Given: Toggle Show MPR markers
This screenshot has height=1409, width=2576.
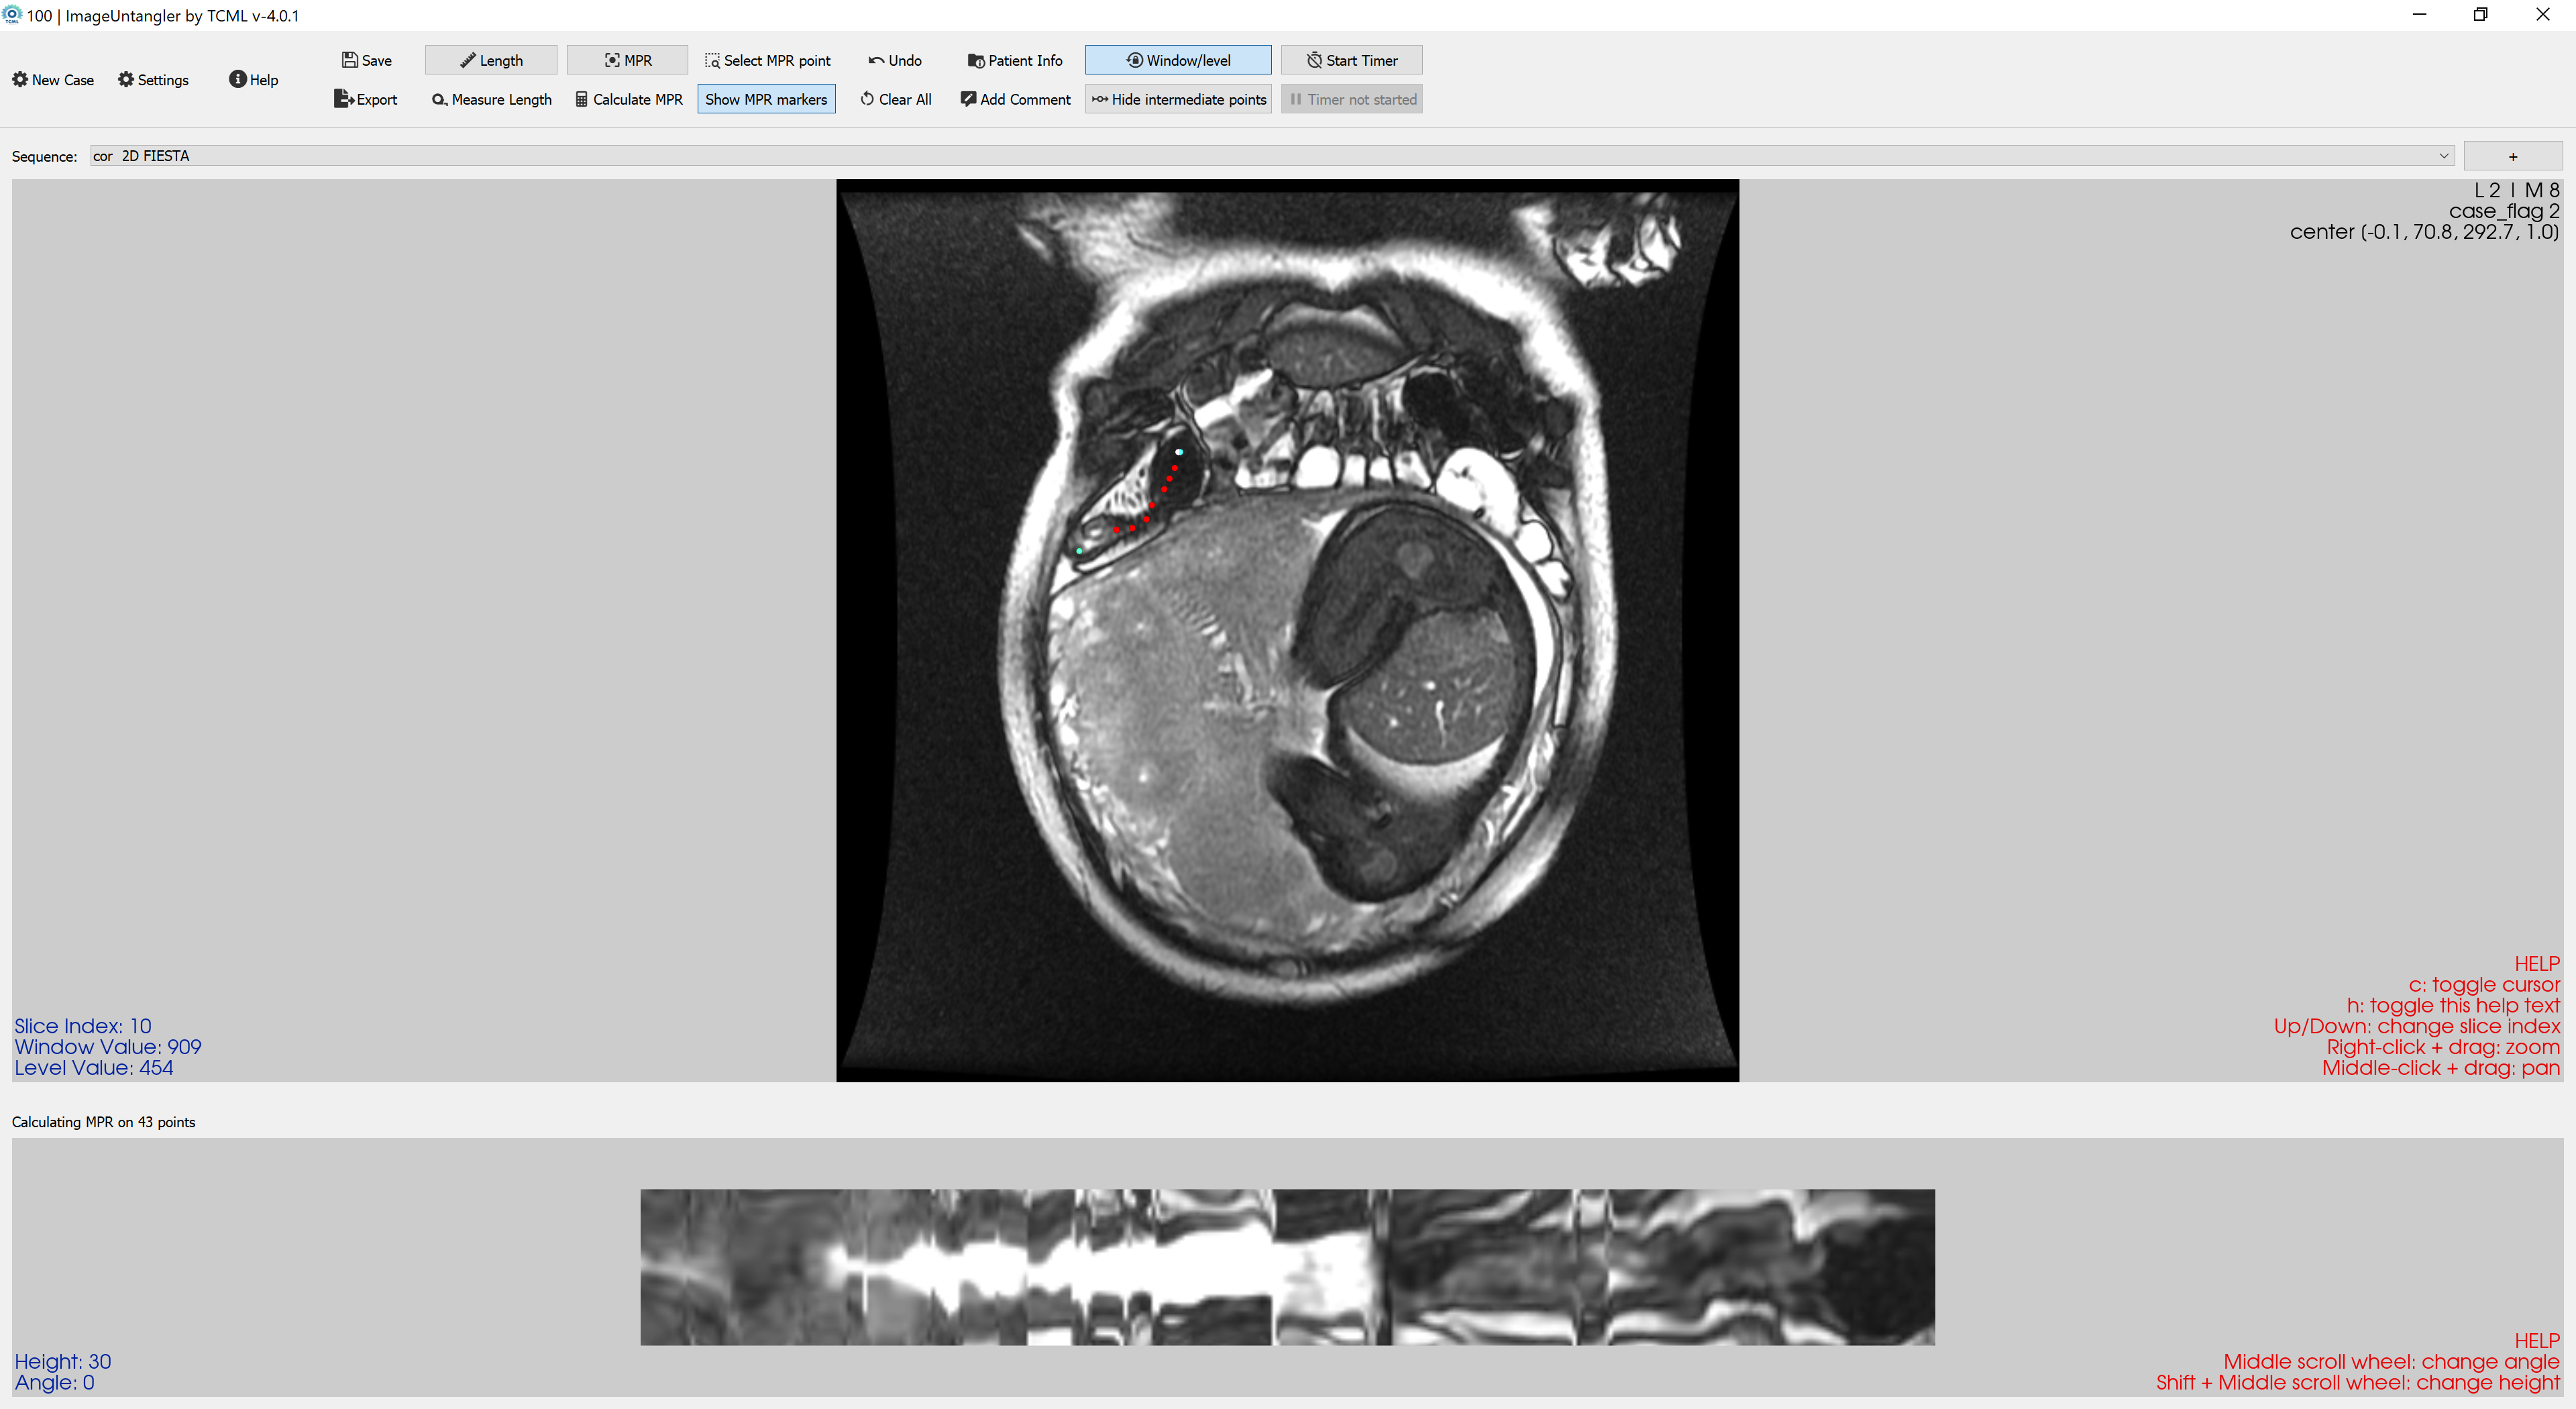Looking at the screenshot, I should pos(766,99).
